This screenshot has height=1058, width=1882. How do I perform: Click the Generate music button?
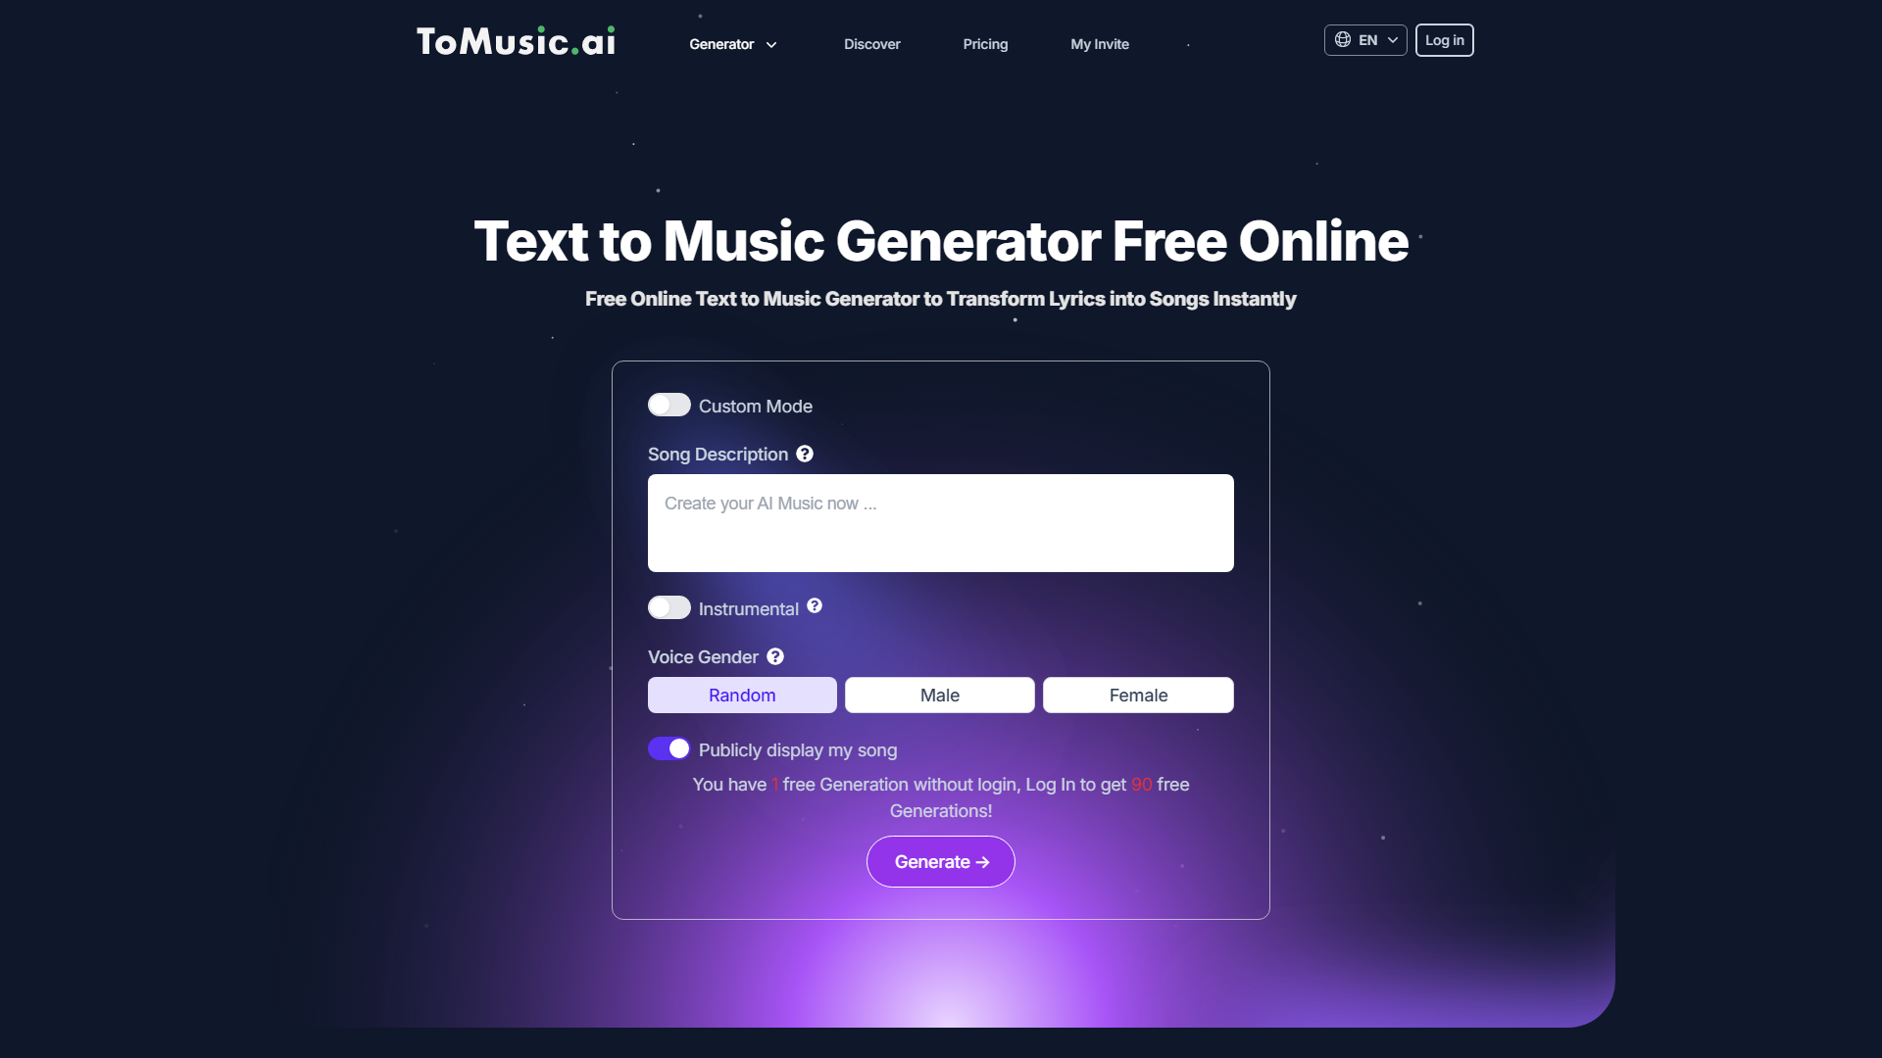(941, 862)
